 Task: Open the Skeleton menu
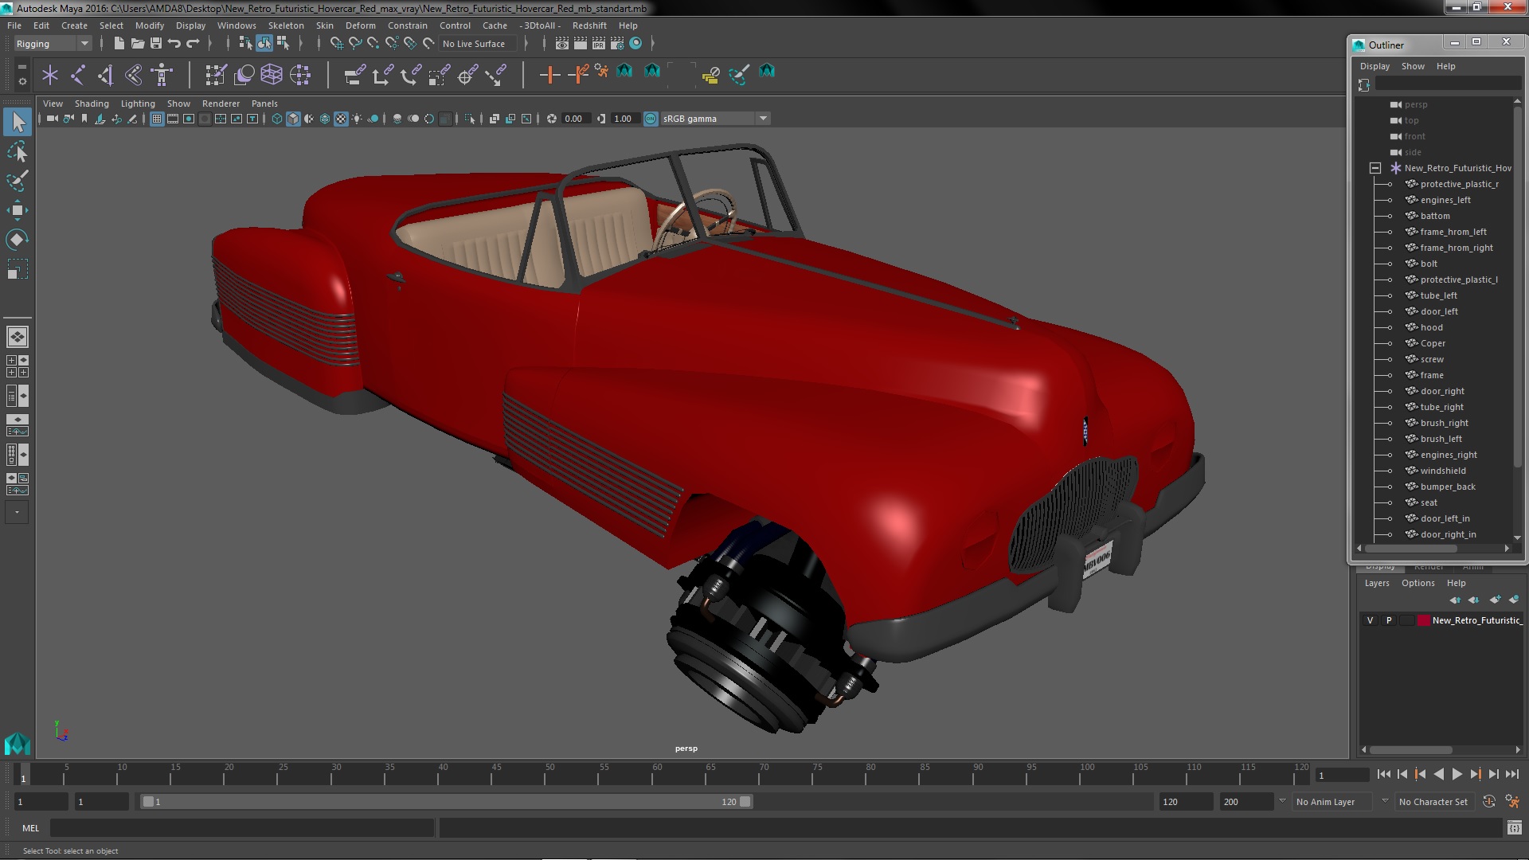coord(285,25)
